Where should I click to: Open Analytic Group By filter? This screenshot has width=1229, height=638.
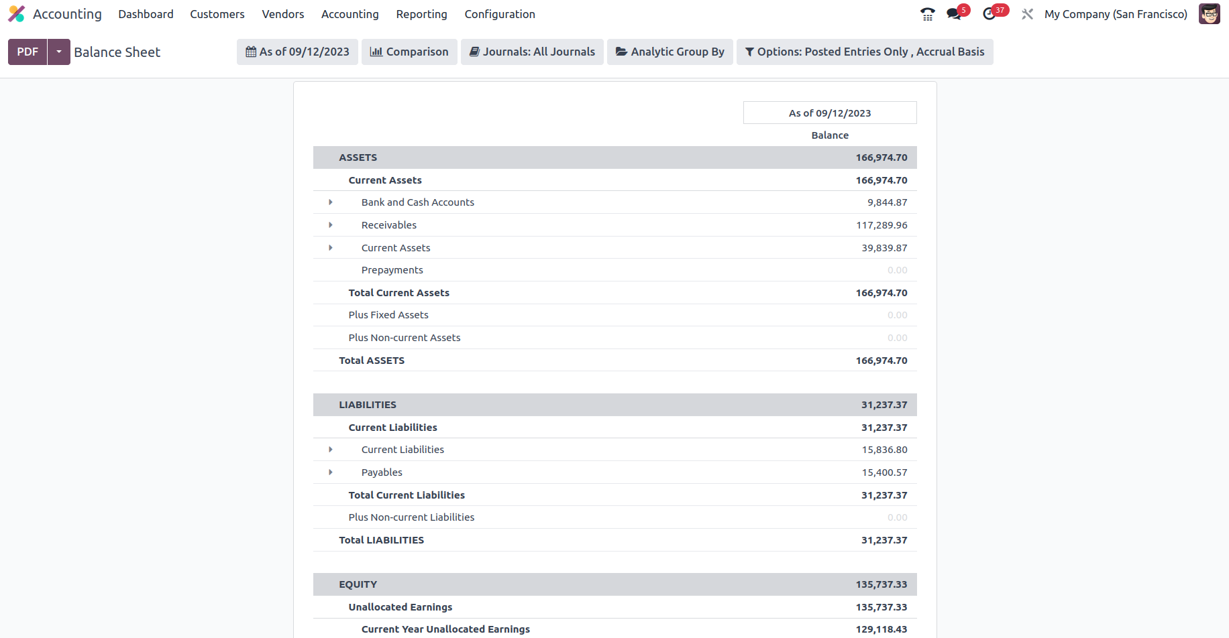coord(670,52)
